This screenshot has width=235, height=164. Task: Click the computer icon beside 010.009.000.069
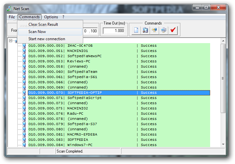pos(24,87)
